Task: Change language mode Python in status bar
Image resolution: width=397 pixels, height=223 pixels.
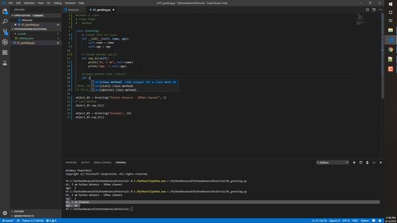Action: point(365,221)
